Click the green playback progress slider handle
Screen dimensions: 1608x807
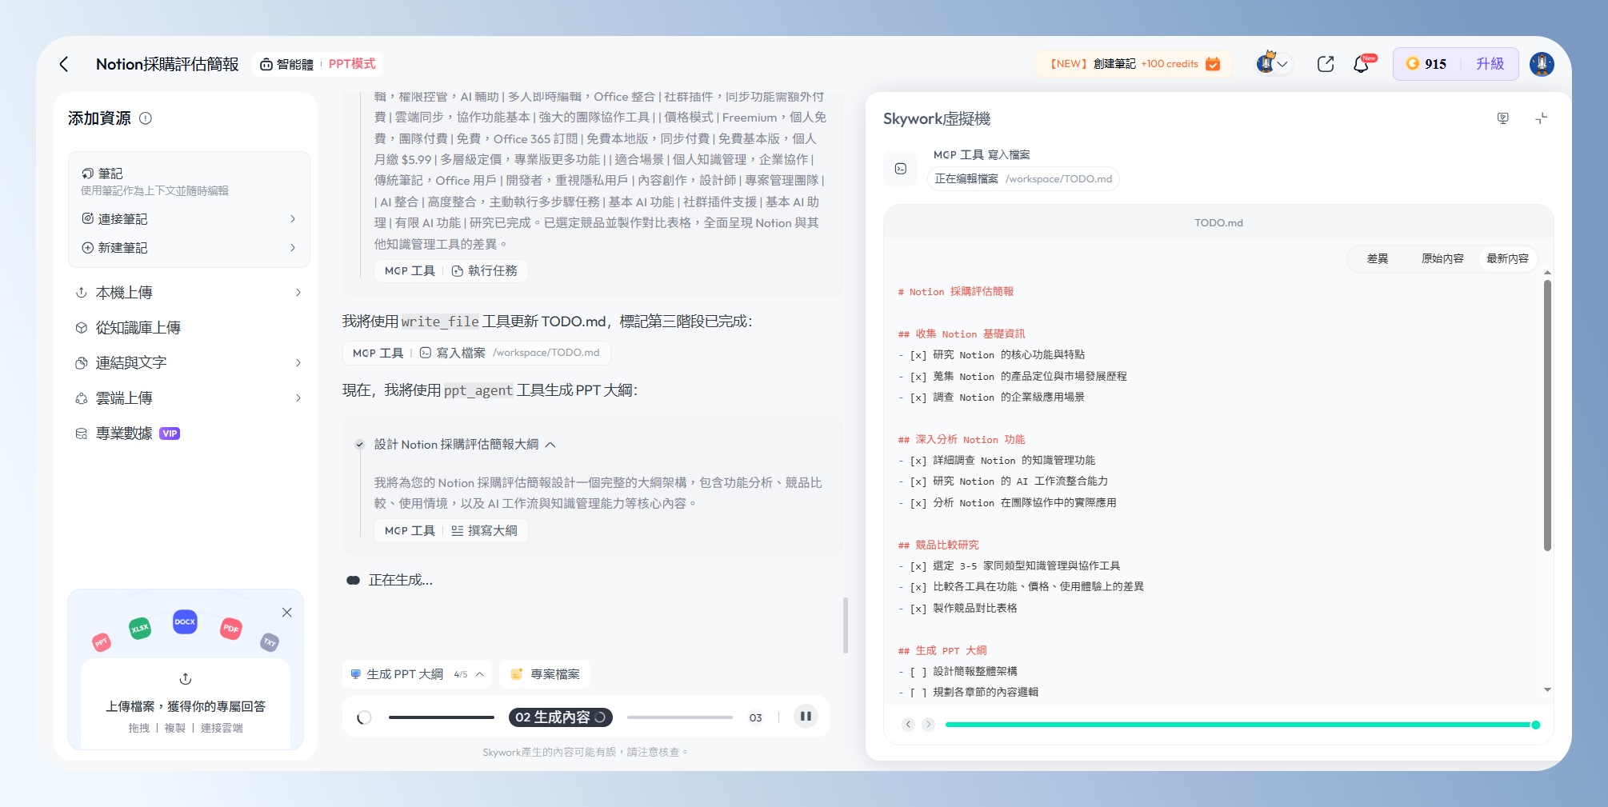(1535, 725)
